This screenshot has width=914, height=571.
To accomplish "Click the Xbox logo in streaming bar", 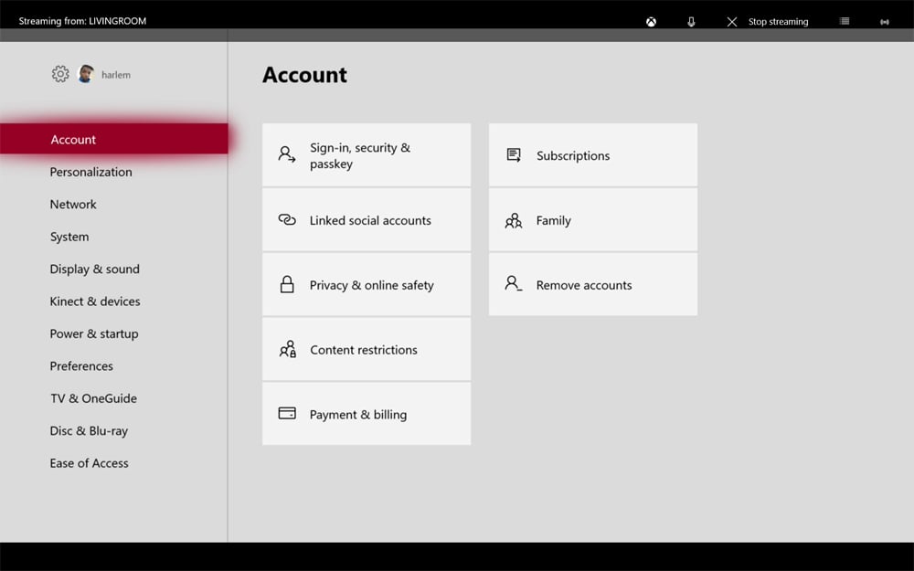I will [x=651, y=22].
